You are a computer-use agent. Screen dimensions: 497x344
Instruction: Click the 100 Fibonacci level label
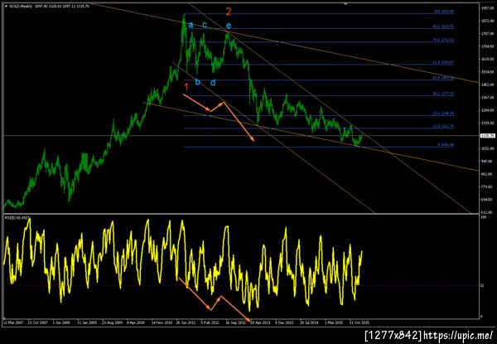coord(444,12)
